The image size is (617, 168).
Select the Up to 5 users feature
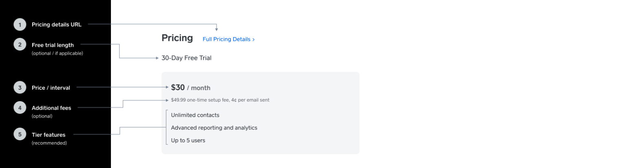pyautogui.click(x=188, y=140)
